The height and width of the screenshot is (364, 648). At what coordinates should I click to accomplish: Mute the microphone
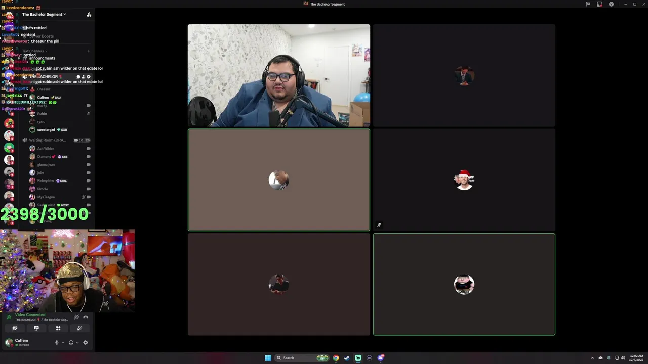click(x=57, y=342)
